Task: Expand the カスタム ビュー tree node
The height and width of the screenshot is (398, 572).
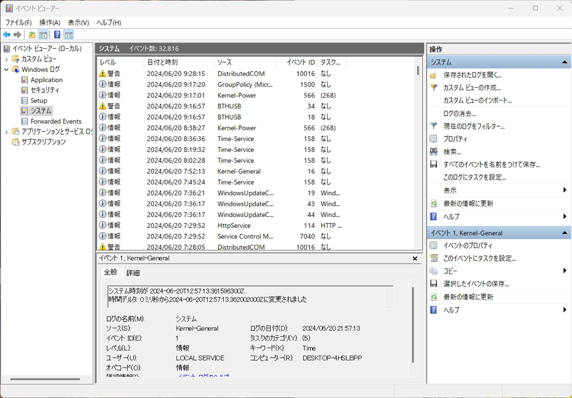Action: coord(6,59)
